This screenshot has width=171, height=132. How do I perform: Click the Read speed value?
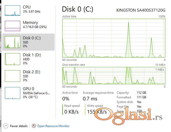coord(71,112)
